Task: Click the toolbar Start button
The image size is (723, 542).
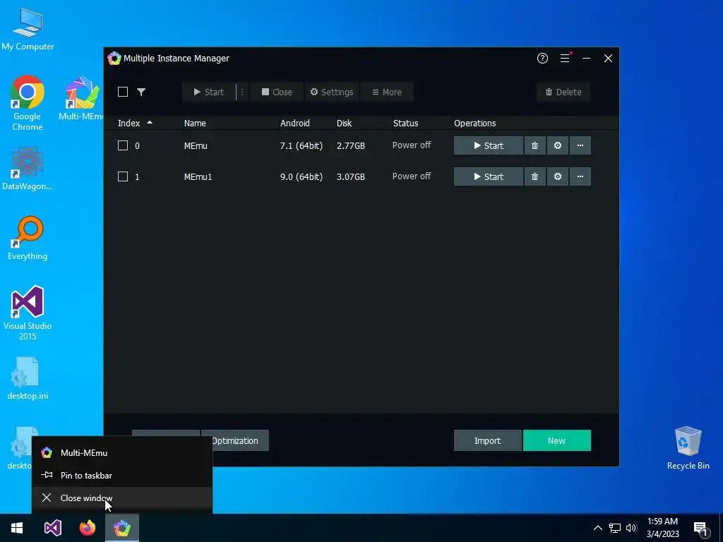Action: pyautogui.click(x=208, y=92)
